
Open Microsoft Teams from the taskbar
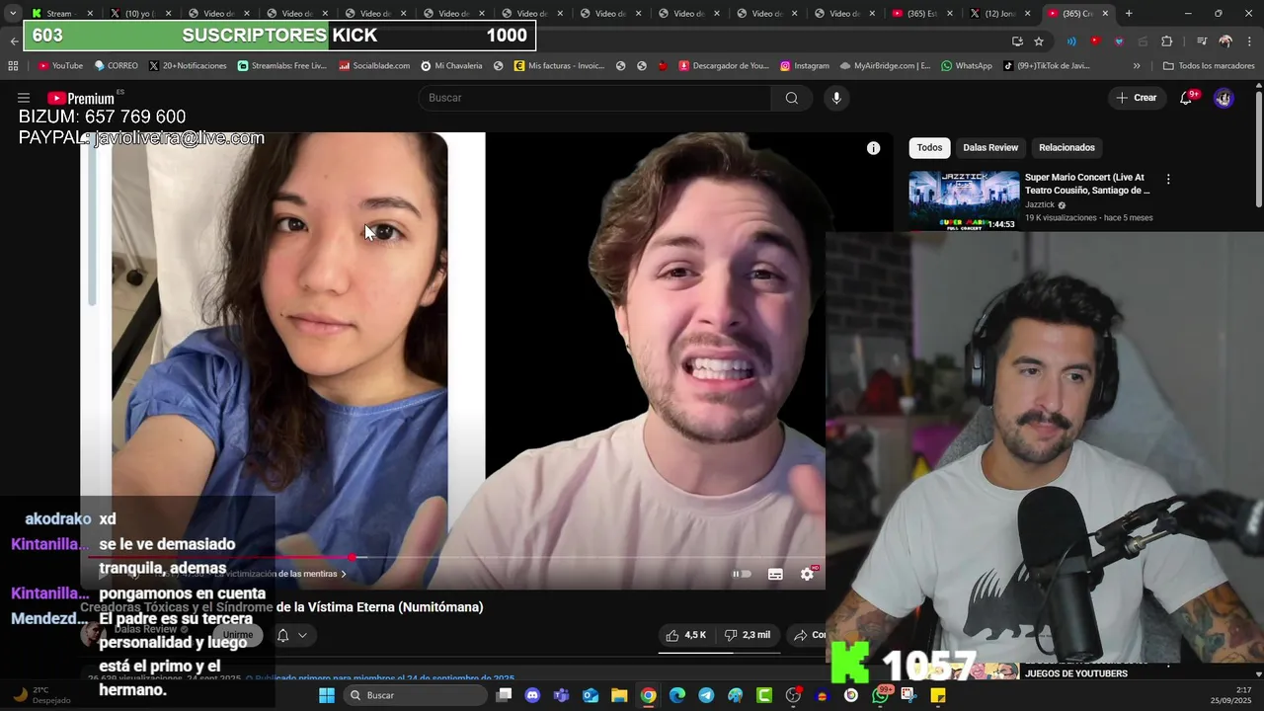tap(562, 695)
